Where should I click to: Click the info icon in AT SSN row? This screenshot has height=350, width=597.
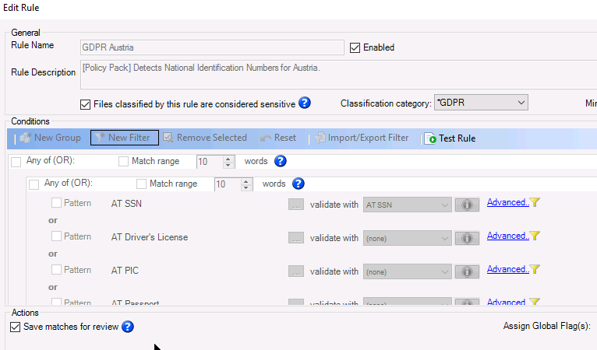(467, 205)
